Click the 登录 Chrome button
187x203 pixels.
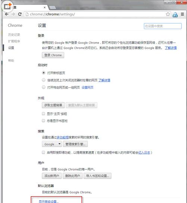pyautogui.click(x=53, y=55)
